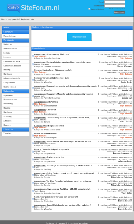Click the big blue 'Registreer hier' button
Viewport: 134px width, 224px height.
click(79, 37)
